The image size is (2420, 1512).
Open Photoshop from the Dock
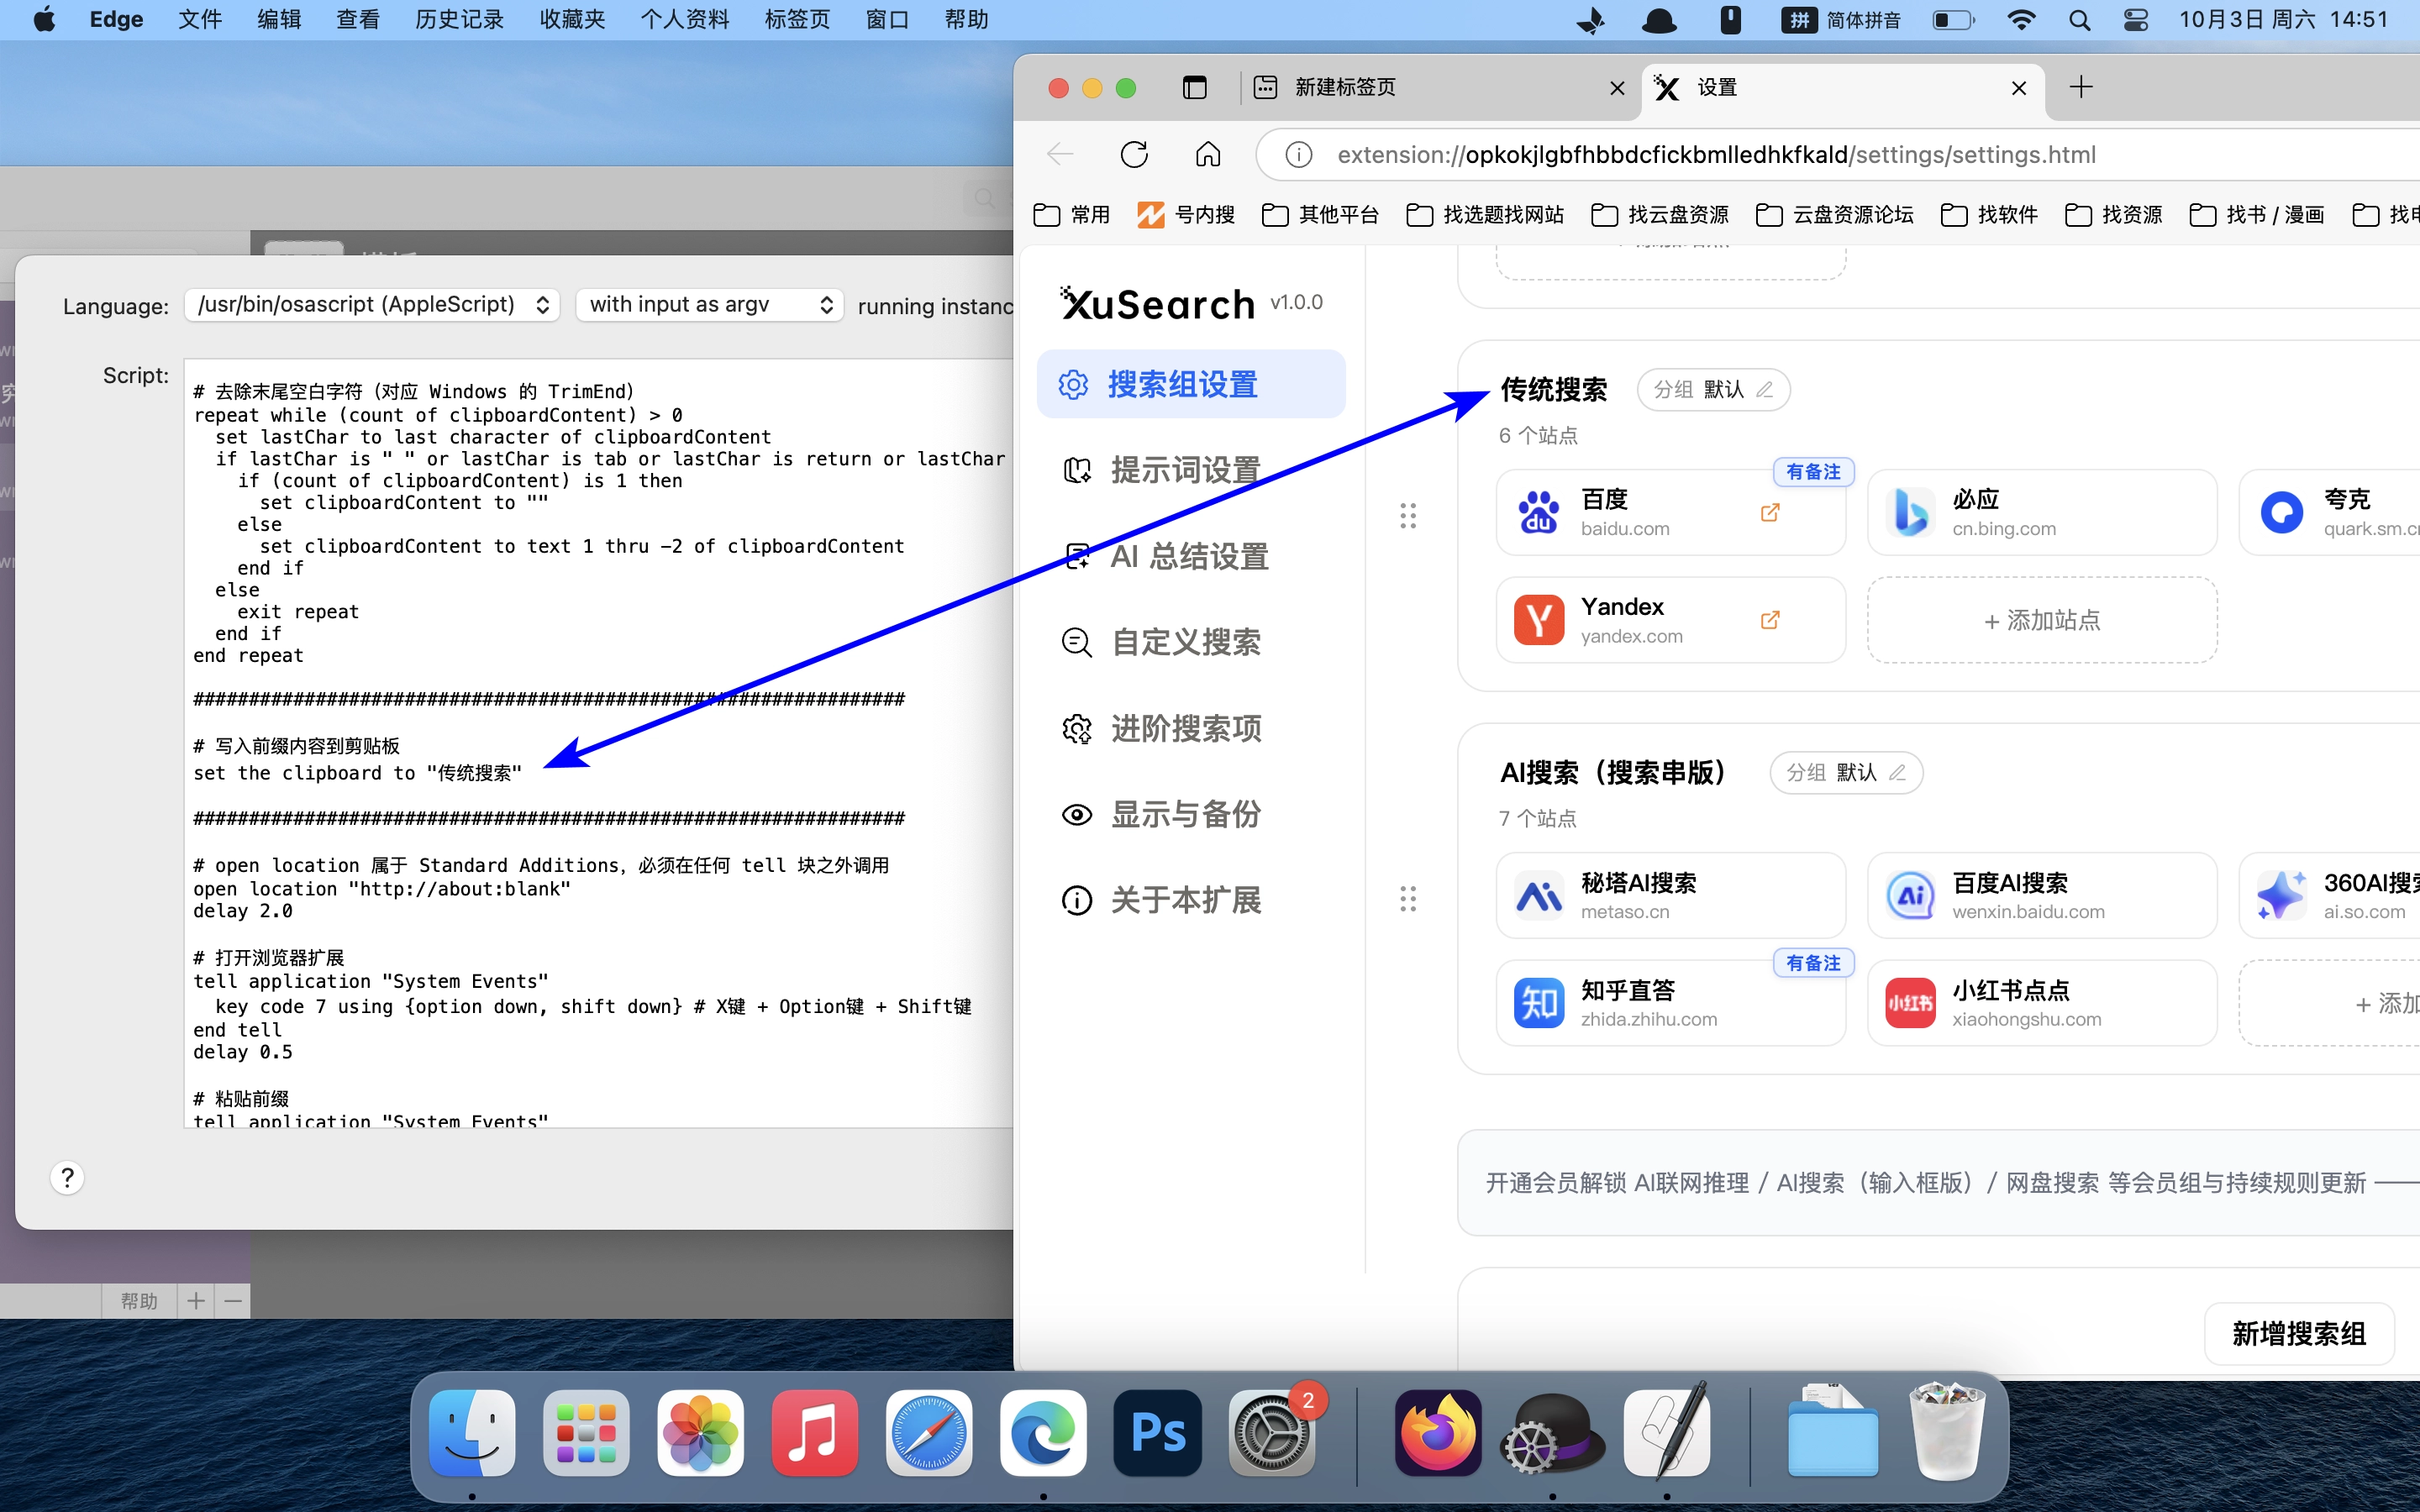[1157, 1433]
